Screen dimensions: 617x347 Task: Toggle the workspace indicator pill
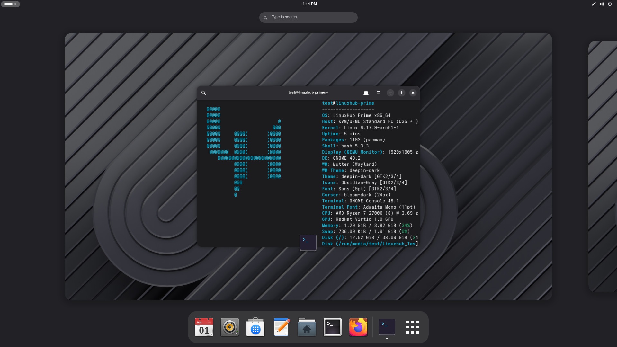coord(10,4)
